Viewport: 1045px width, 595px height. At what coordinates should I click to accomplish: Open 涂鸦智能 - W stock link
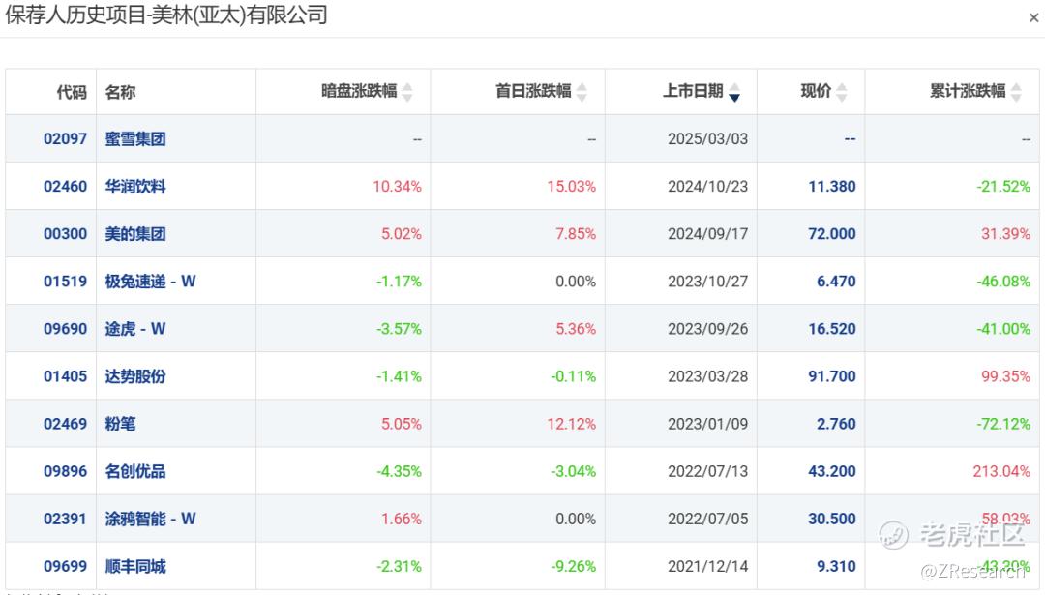coord(151,519)
